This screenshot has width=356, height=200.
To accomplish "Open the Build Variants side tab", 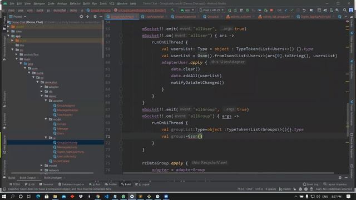I will pos(4,169).
